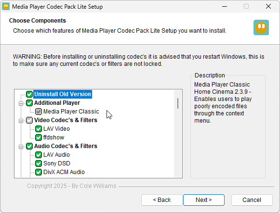Image resolution: width=280 pixels, height=213 pixels.
Task: Uncheck the Uninstall Old Version checkbox
Action: (29, 94)
